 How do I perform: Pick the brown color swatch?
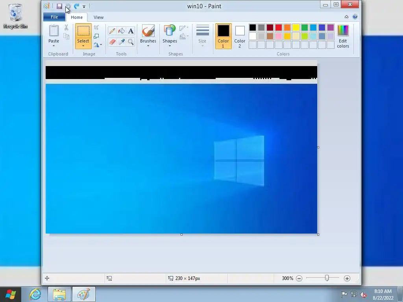[270, 36]
